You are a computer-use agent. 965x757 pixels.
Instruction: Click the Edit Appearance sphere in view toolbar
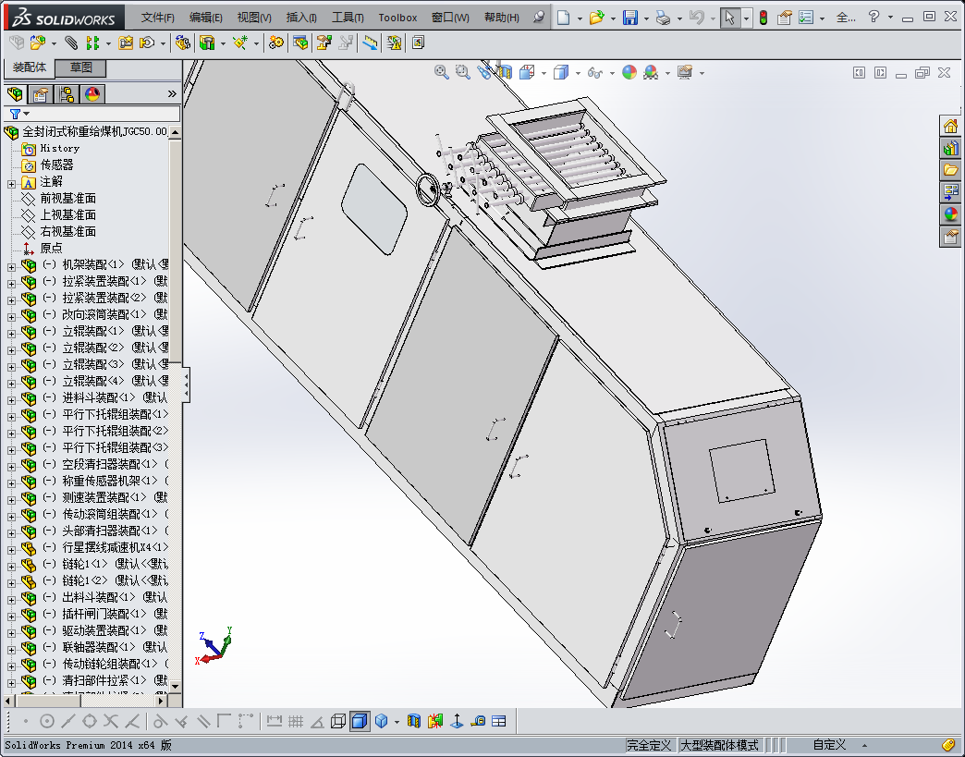(x=629, y=72)
